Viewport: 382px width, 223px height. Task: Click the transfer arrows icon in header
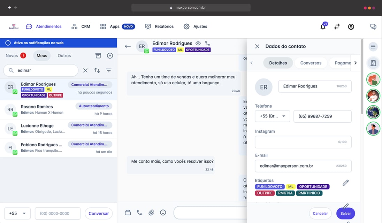click(337, 26)
